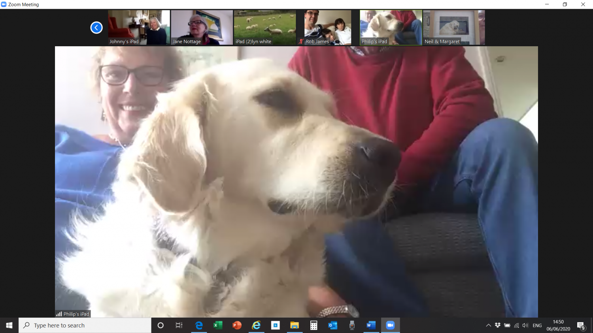Open Excel from taskbar
This screenshot has width=593, height=333.
click(x=218, y=325)
